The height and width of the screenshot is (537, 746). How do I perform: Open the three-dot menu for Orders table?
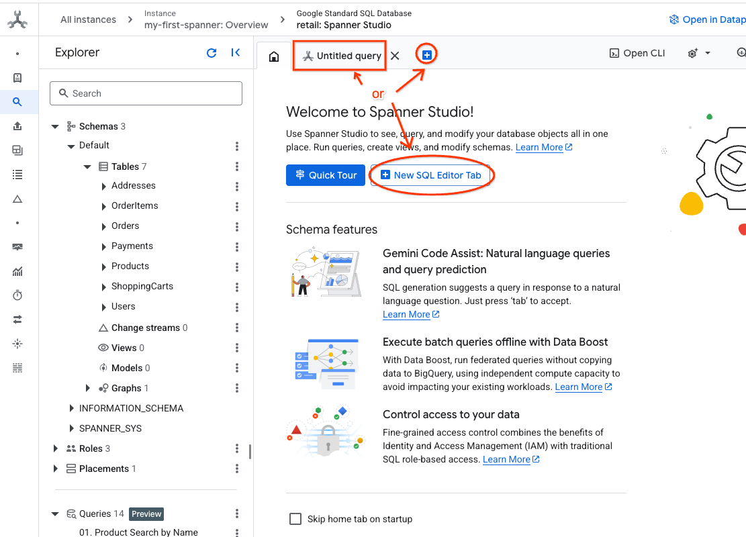pos(237,226)
